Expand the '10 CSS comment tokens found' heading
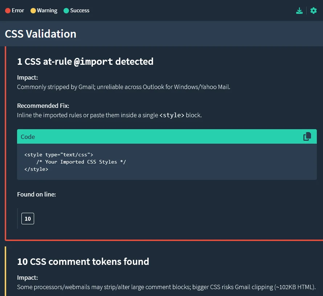This screenshot has height=296, width=323. (x=83, y=262)
